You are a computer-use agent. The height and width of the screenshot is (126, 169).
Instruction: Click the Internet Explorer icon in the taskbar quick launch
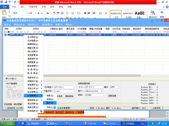click(x=19, y=124)
